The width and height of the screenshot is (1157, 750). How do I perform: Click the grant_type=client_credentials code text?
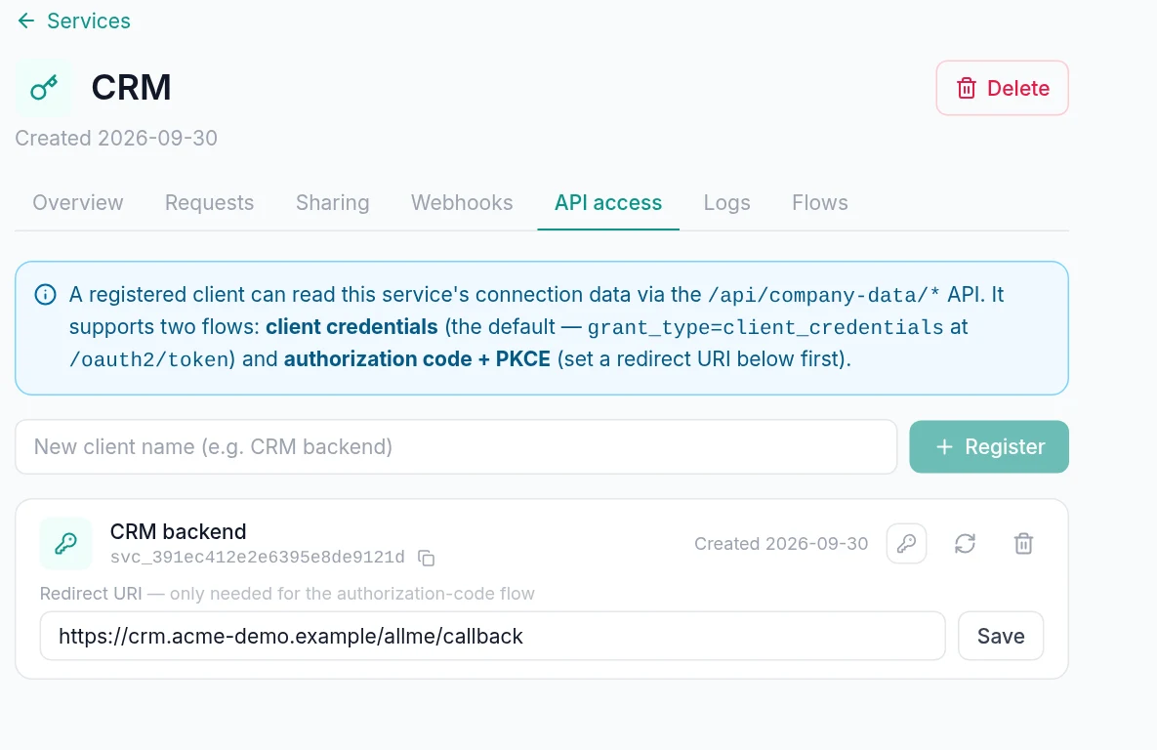pos(765,328)
